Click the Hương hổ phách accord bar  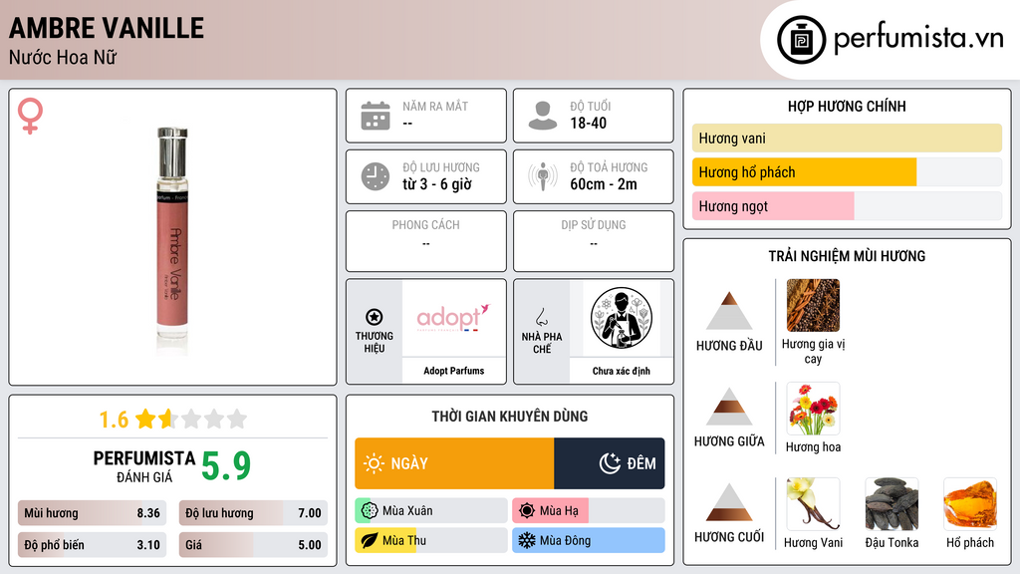(847, 171)
